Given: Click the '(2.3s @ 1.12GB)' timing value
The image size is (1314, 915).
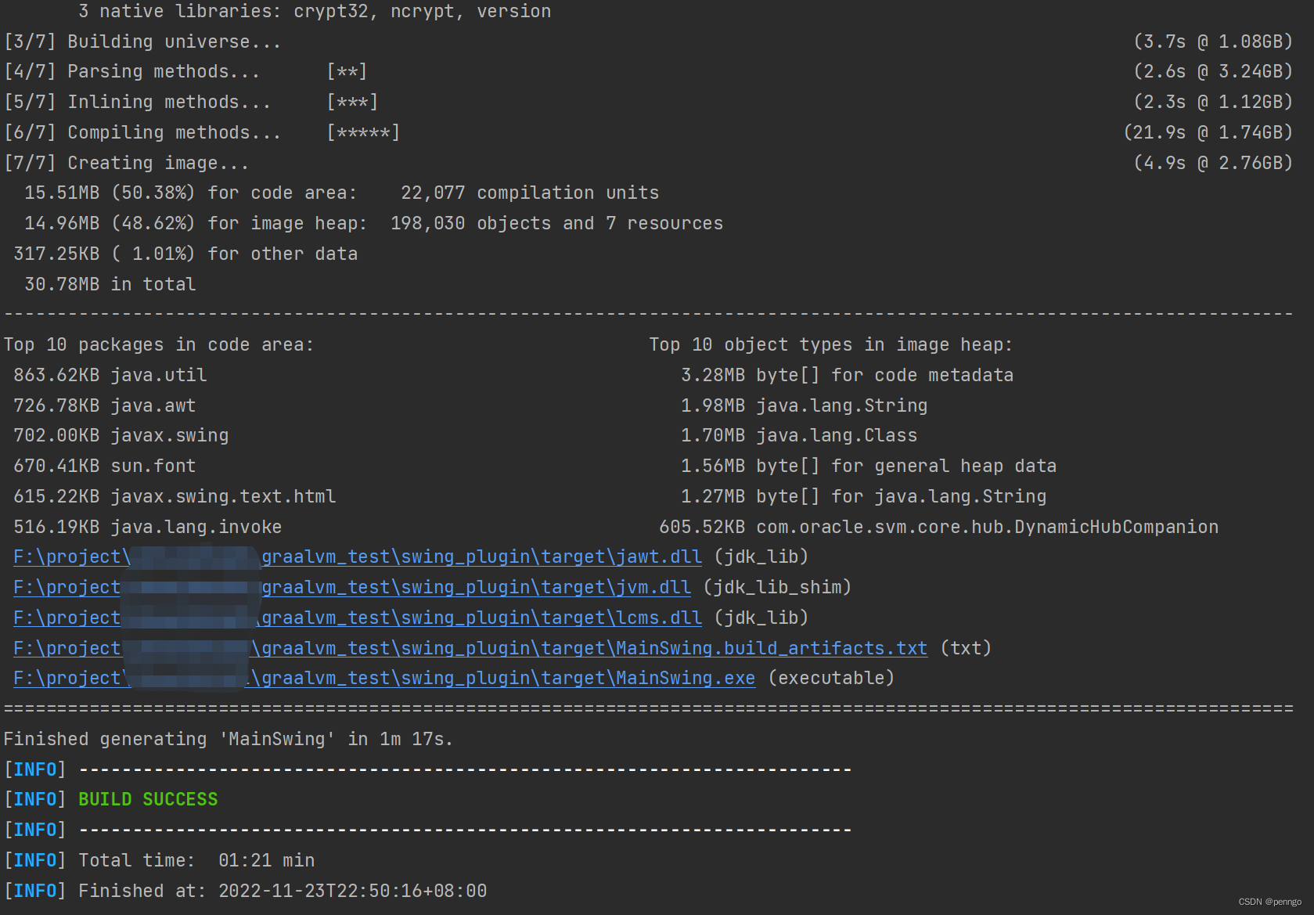Looking at the screenshot, I should (1214, 102).
